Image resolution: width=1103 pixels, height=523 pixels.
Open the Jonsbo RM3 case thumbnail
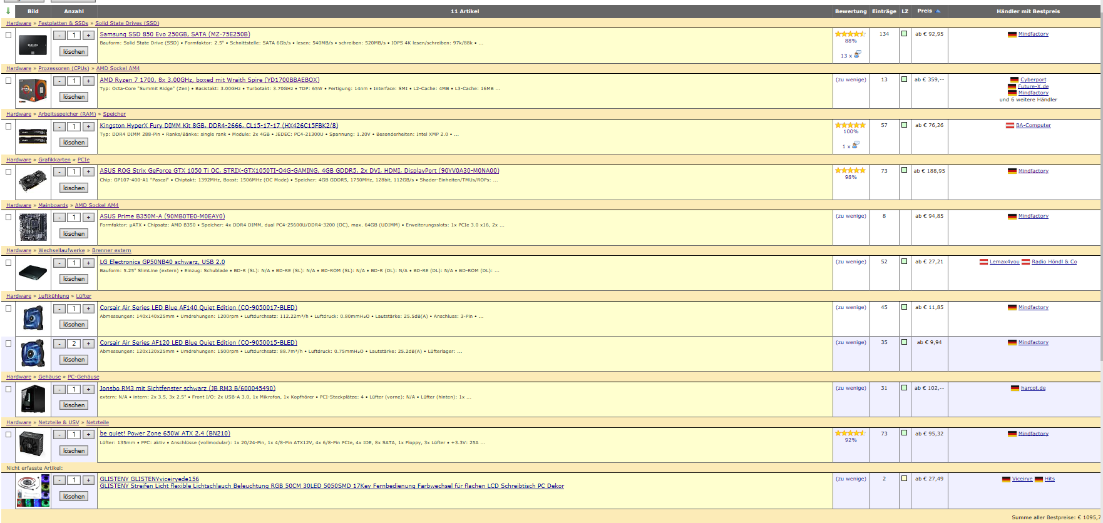coord(33,399)
